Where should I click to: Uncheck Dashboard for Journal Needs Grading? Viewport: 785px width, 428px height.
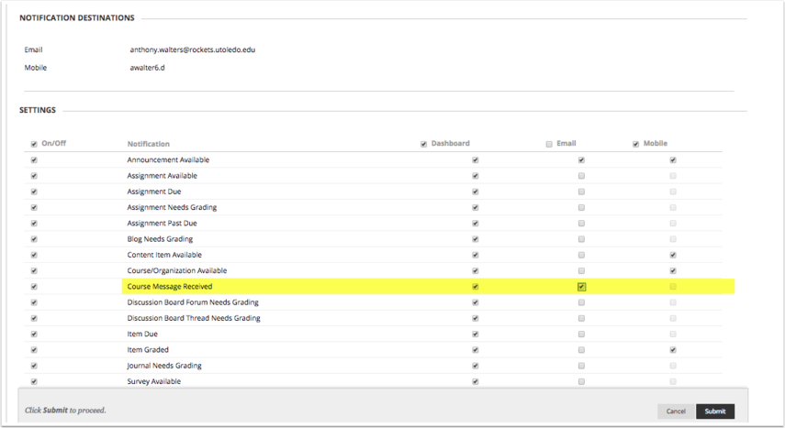tap(475, 366)
